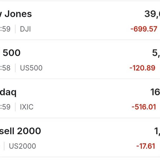Select the IXIC ticker symbol
The height and width of the screenshot is (160, 160).
click(27, 107)
